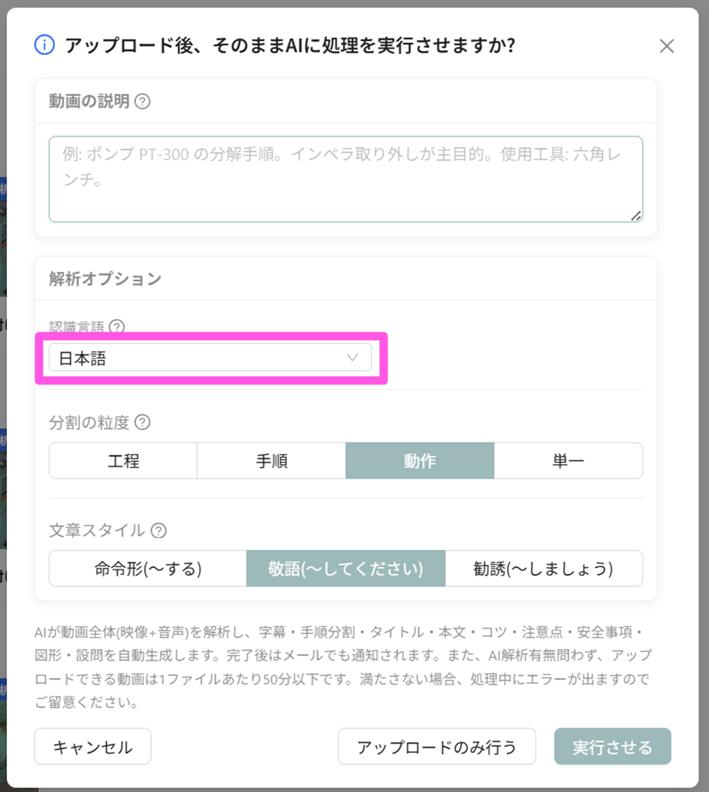The width and height of the screenshot is (709, 792).
Task: Select 動作 granularity option
Action: (420, 460)
